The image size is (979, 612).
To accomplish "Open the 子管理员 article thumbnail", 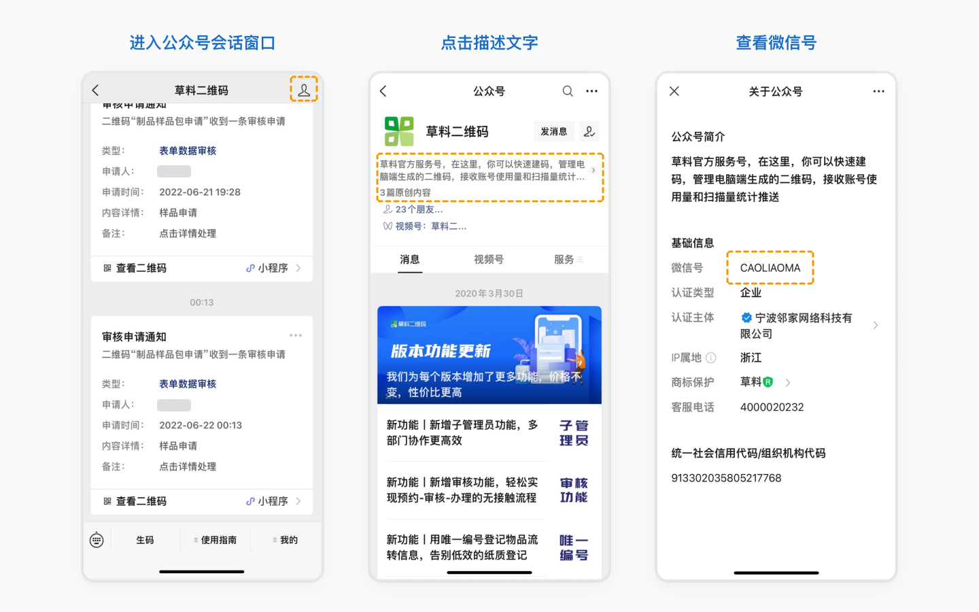I will [x=574, y=432].
